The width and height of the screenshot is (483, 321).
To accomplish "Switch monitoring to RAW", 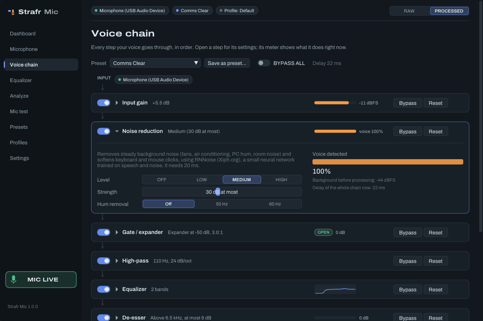I will (x=409, y=11).
